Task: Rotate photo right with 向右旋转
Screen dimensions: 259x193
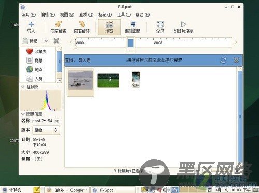Action: (82, 27)
